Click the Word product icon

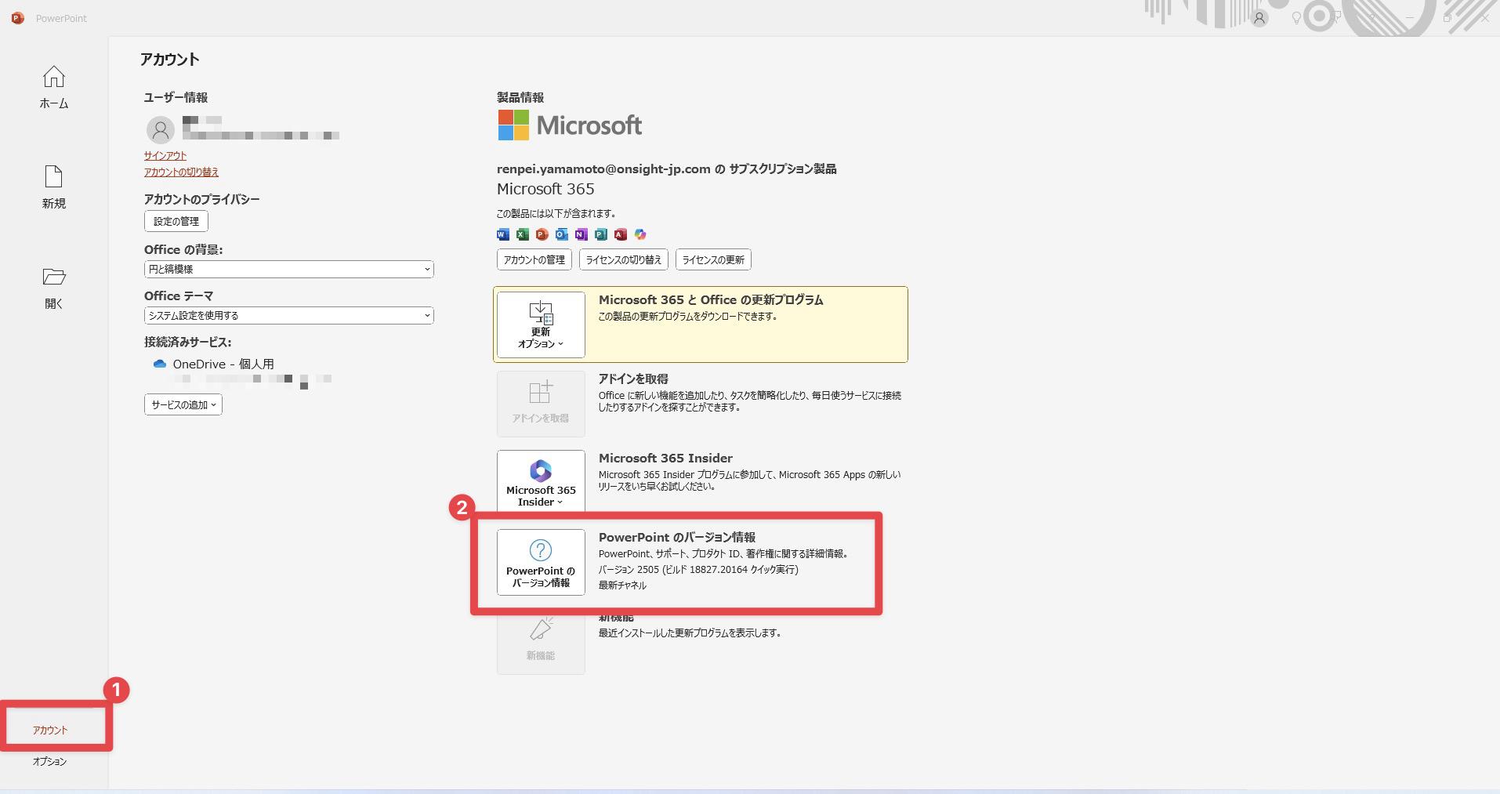tap(503, 234)
